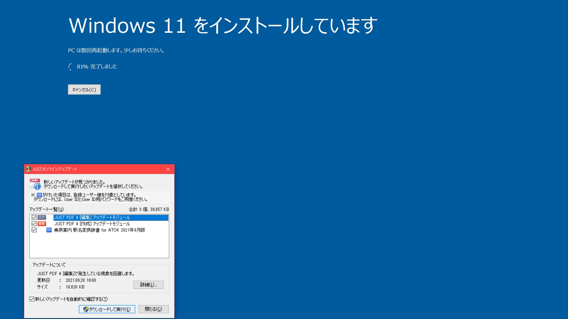The image size is (568, 319).
Task: Click the 更新日 value 2021.09.28 10:00
Action: [x=81, y=280]
